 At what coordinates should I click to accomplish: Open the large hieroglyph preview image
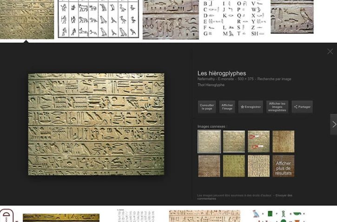pos(96,124)
